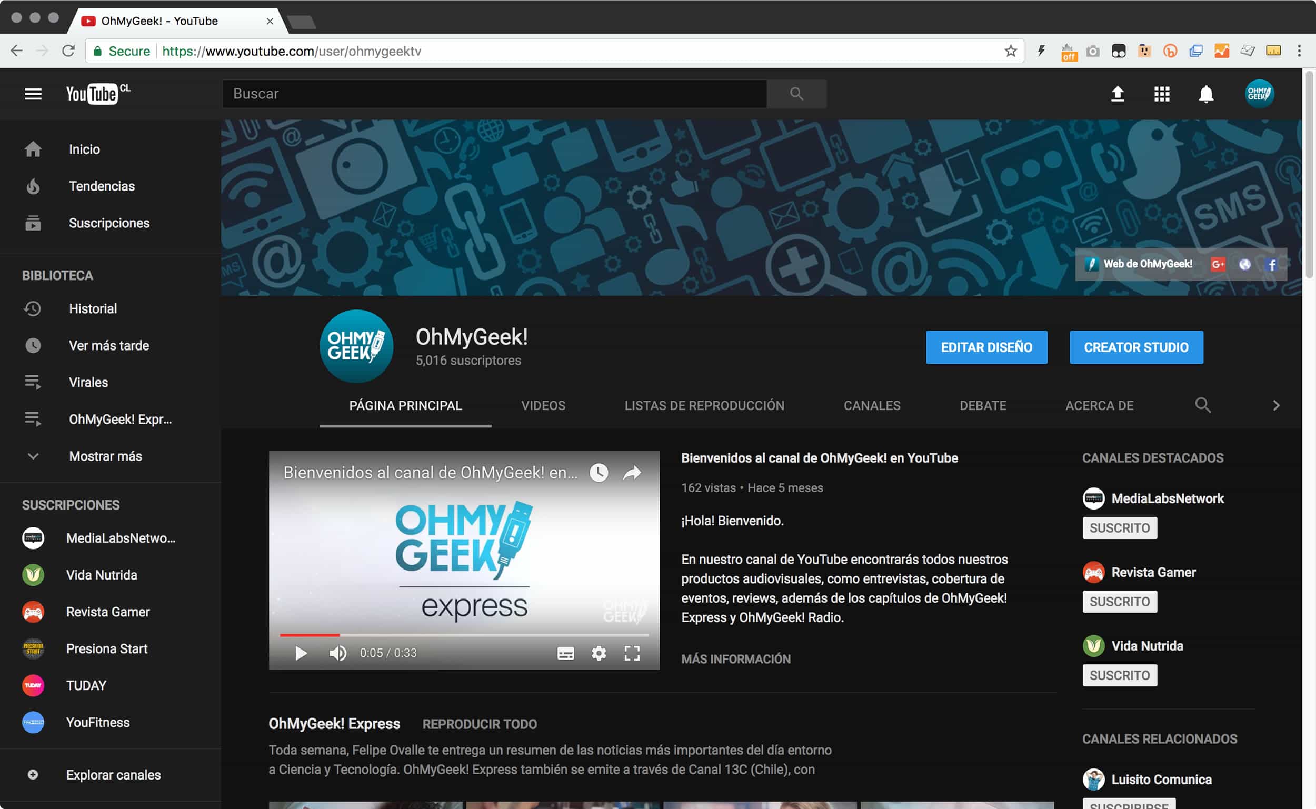Play the channel trailer video
The height and width of the screenshot is (809, 1316).
[x=301, y=653]
